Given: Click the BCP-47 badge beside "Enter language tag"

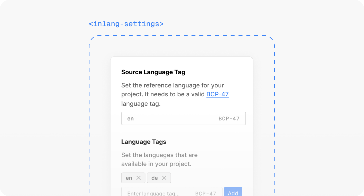Looking at the screenshot, I should (x=205, y=193).
